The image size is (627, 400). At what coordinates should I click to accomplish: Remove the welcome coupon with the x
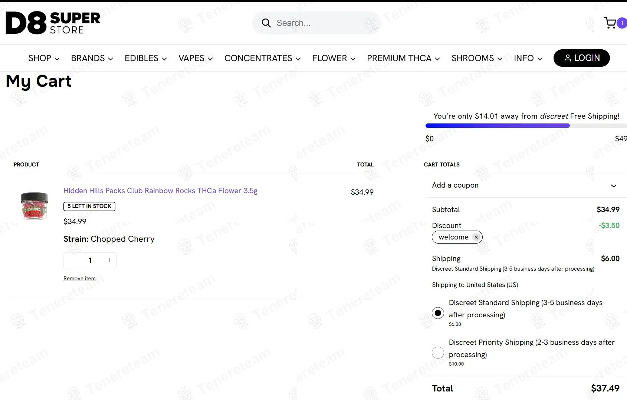pyautogui.click(x=476, y=237)
